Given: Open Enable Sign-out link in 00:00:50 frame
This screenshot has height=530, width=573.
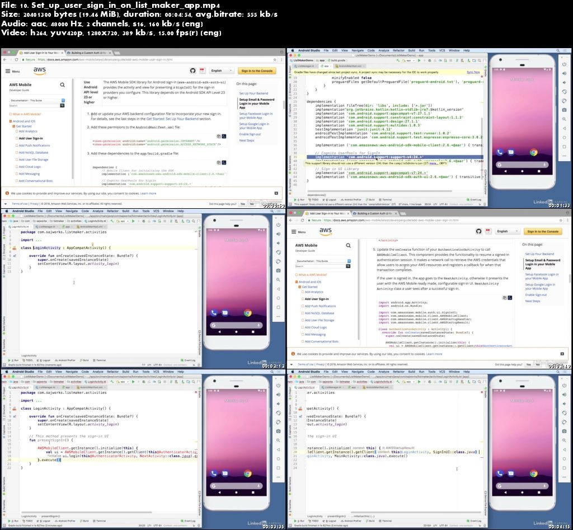Looking at the screenshot, I should click(x=250, y=134).
